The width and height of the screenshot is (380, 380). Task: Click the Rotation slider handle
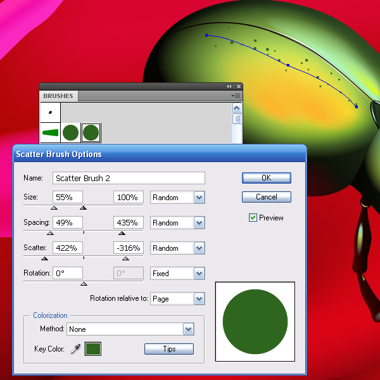click(84, 284)
